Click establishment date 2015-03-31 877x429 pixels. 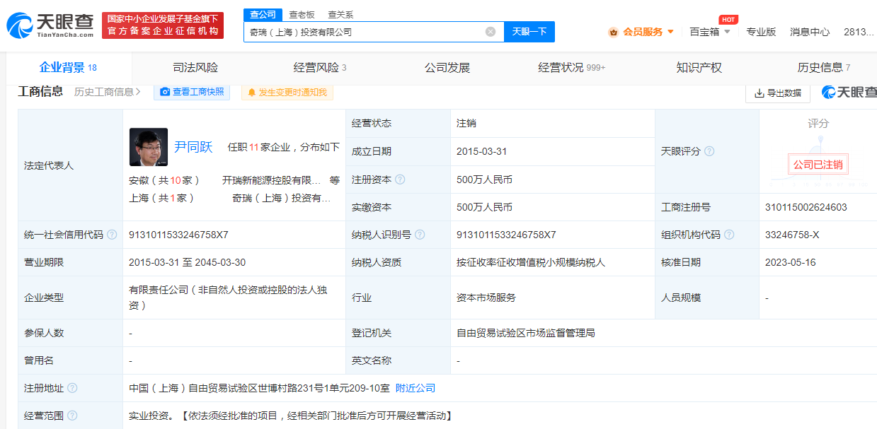pos(482,151)
